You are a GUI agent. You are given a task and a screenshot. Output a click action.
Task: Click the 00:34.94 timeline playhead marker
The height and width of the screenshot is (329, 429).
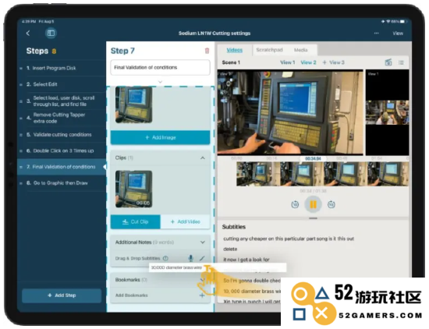(x=313, y=158)
